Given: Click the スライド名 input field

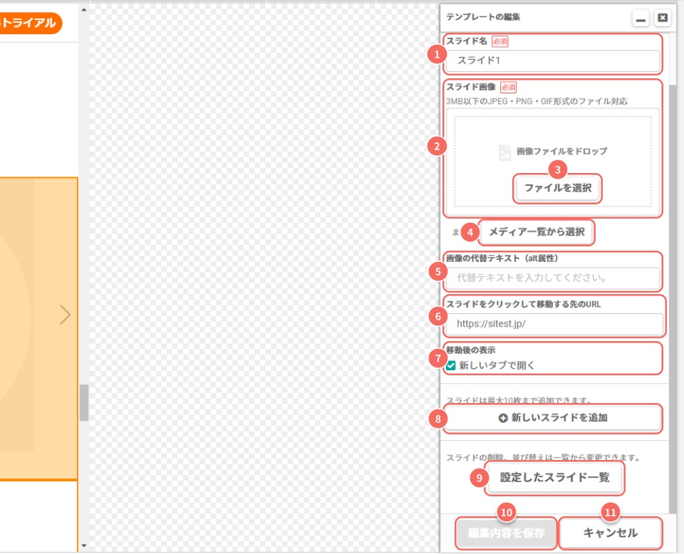Looking at the screenshot, I should pyautogui.click(x=553, y=61).
